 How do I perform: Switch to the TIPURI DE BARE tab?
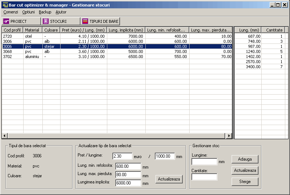(x=100, y=21)
